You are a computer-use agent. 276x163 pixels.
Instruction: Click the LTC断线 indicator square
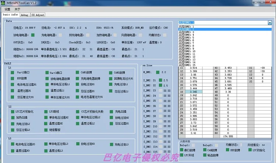[x=46, y=112]
